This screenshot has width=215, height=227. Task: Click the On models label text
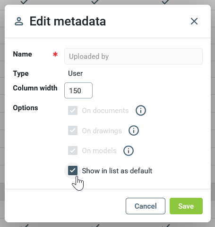pyautogui.click(x=99, y=151)
